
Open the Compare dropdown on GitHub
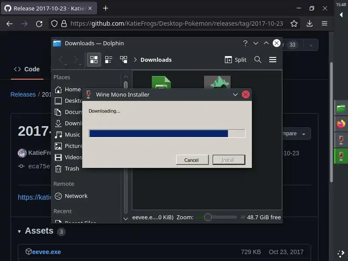(x=296, y=134)
